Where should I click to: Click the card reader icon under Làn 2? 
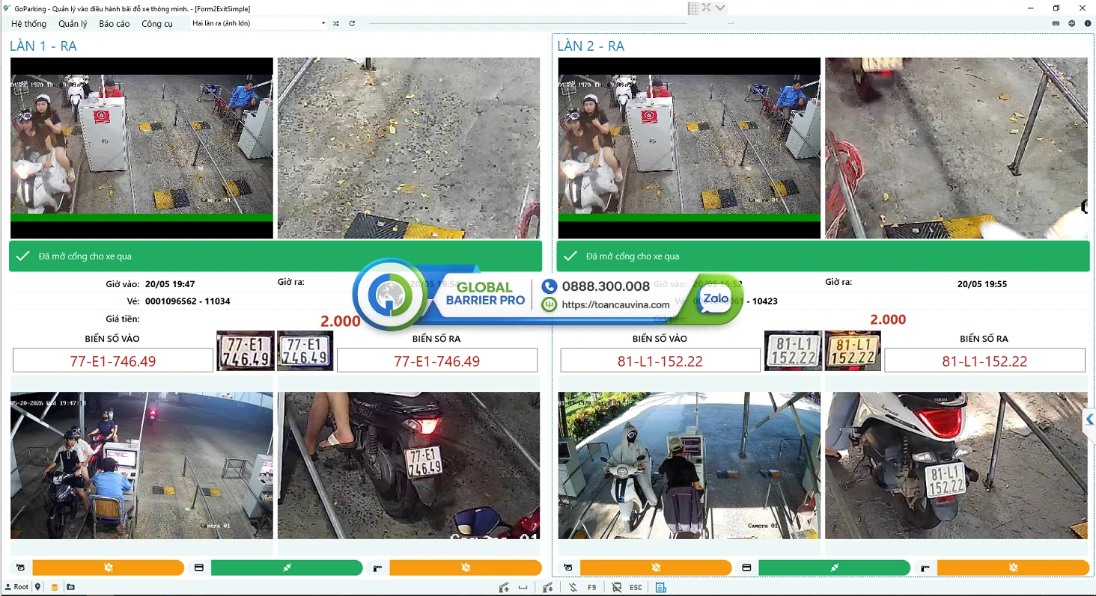(x=746, y=568)
